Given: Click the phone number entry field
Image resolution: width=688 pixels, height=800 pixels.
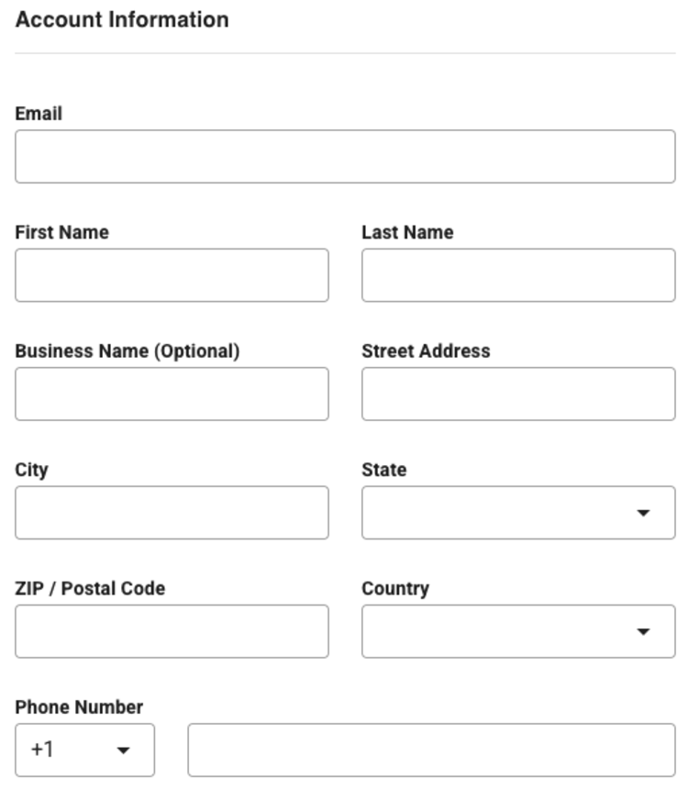Looking at the screenshot, I should 431,750.
